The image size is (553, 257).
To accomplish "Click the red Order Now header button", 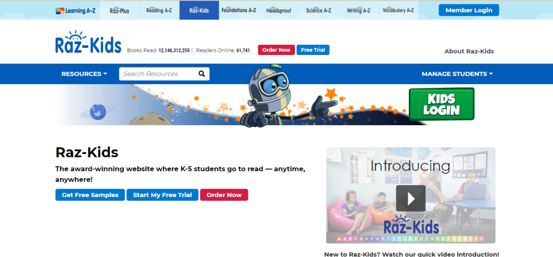I will pos(275,50).
